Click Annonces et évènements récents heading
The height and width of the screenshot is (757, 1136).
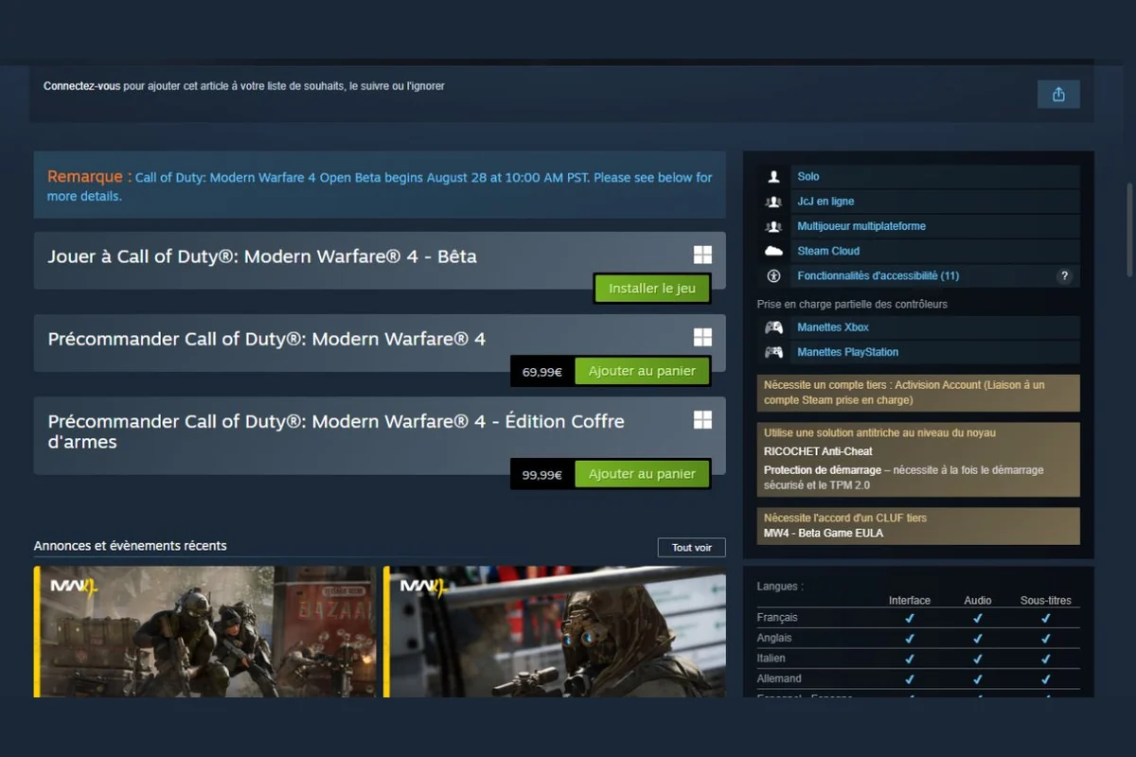[131, 546]
